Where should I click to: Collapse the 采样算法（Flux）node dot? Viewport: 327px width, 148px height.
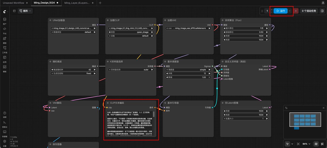tap(223, 20)
